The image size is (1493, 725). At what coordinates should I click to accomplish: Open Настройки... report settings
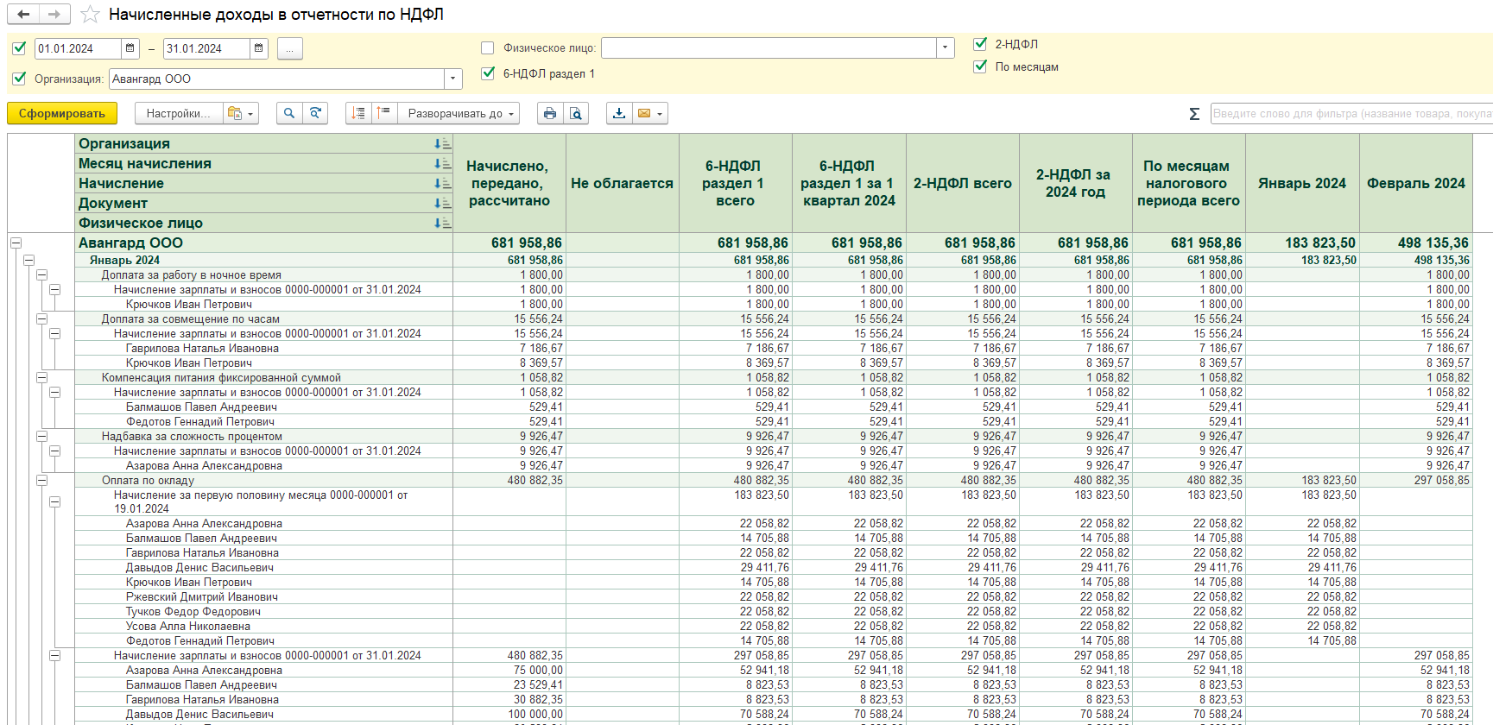click(x=178, y=113)
